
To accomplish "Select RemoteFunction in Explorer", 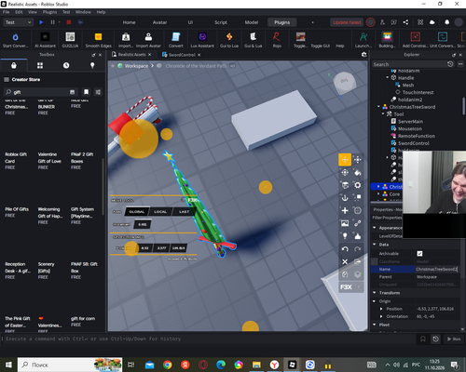I will point(417,136).
